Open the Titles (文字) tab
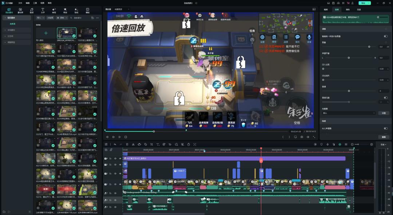The height and width of the screenshot is (215, 393). pyautogui.click(x=43, y=11)
